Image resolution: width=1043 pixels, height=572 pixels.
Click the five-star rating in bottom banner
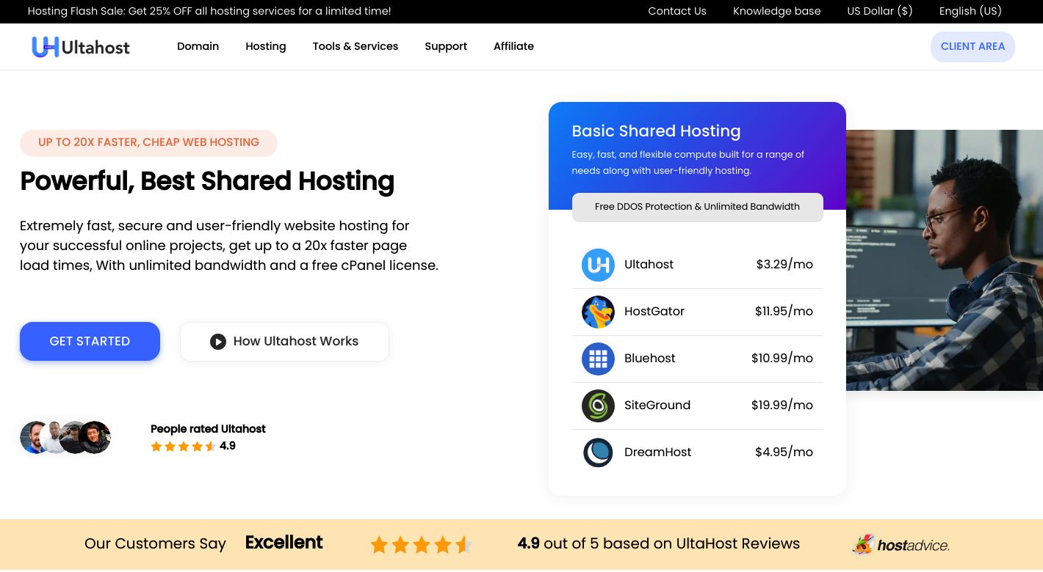click(x=421, y=545)
